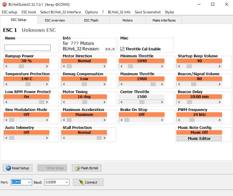The height and width of the screenshot is (196, 233).
Task: Click Save Screenshot menu item
Action: coord(148,12)
